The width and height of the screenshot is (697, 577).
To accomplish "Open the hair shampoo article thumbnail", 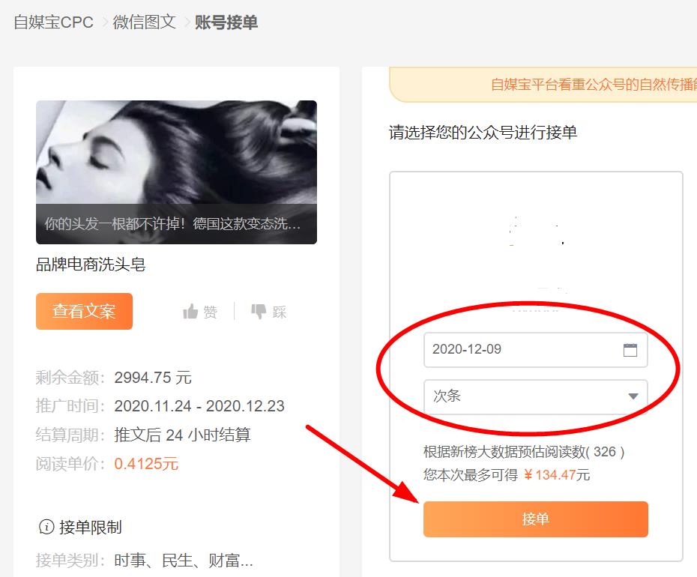I will (176, 172).
